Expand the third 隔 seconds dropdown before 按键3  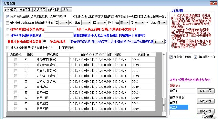pyautogui.click(x=140, y=22)
